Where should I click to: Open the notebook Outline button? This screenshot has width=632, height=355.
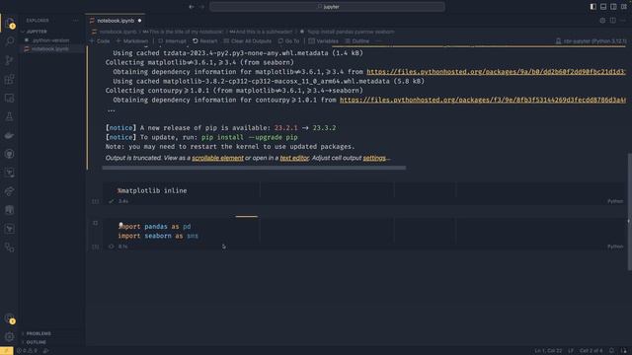(x=357, y=41)
